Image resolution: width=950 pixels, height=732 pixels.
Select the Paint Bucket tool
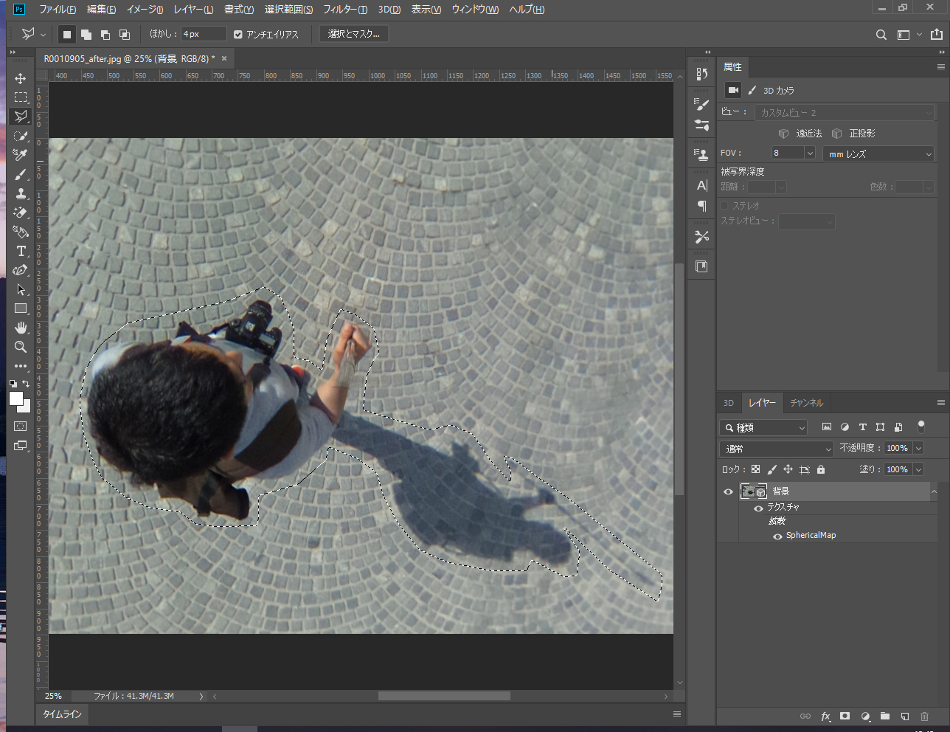pos(21,232)
